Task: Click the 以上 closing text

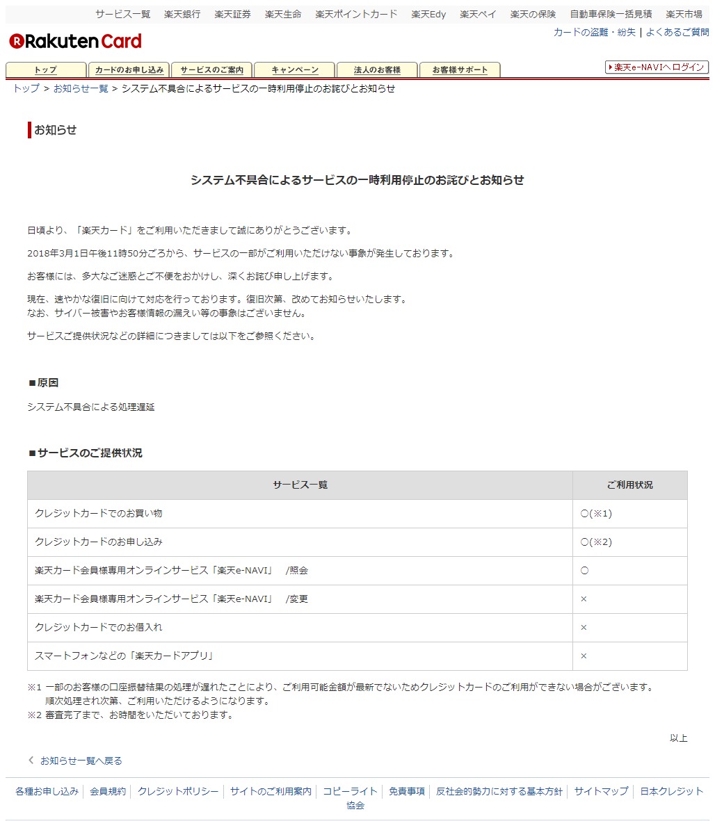Action: click(x=678, y=738)
